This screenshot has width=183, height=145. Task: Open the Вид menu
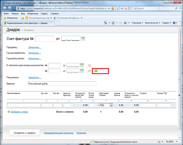[x=23, y=14]
